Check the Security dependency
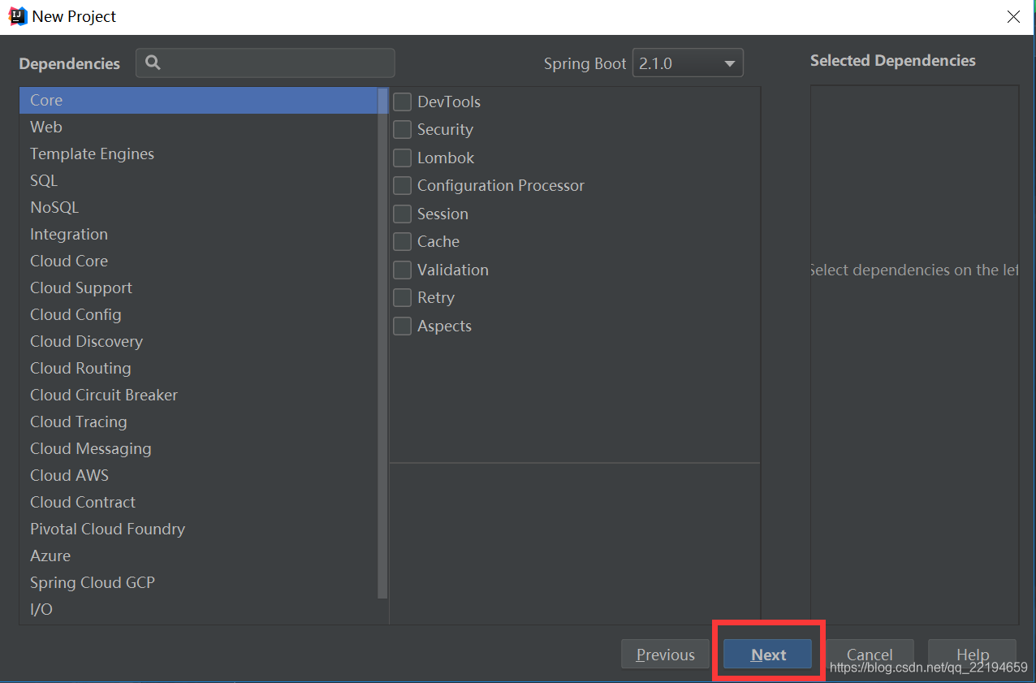The width and height of the screenshot is (1036, 683). tap(402, 129)
